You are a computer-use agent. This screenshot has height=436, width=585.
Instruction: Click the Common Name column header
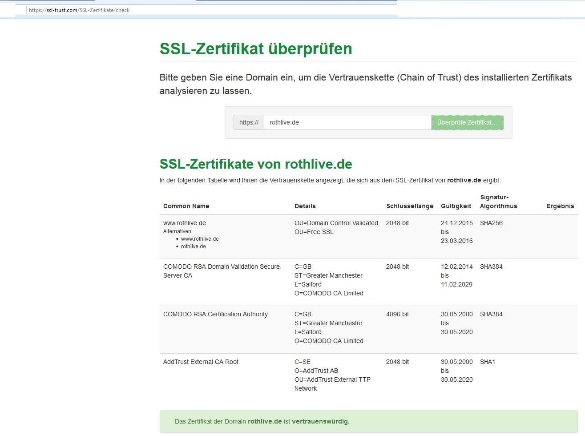tap(186, 206)
